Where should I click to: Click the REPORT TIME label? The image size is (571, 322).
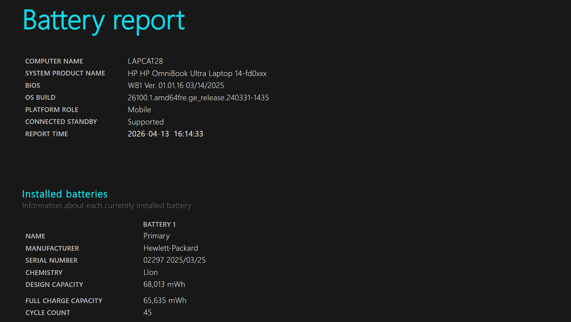[x=47, y=134]
